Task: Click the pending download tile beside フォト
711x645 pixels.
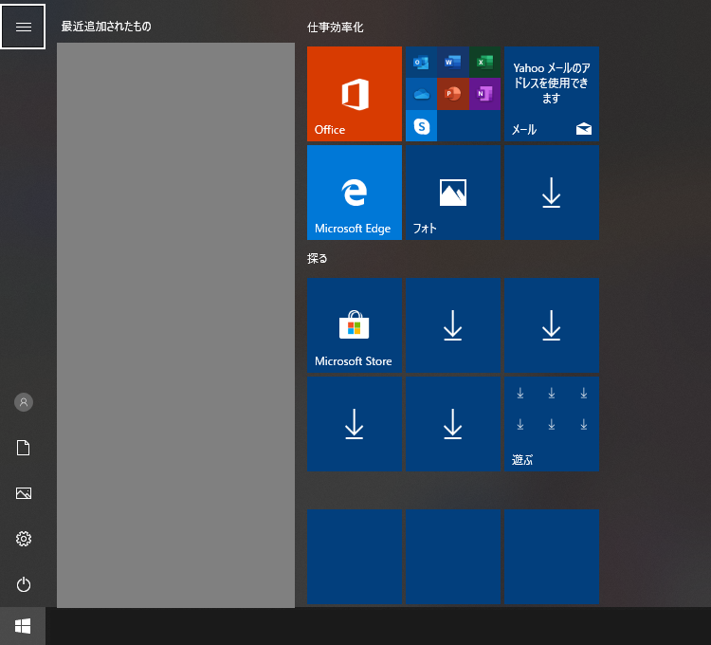Action: pyautogui.click(x=551, y=193)
